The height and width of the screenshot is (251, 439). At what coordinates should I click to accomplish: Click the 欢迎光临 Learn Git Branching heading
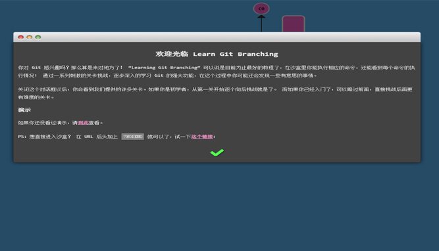[217, 54]
